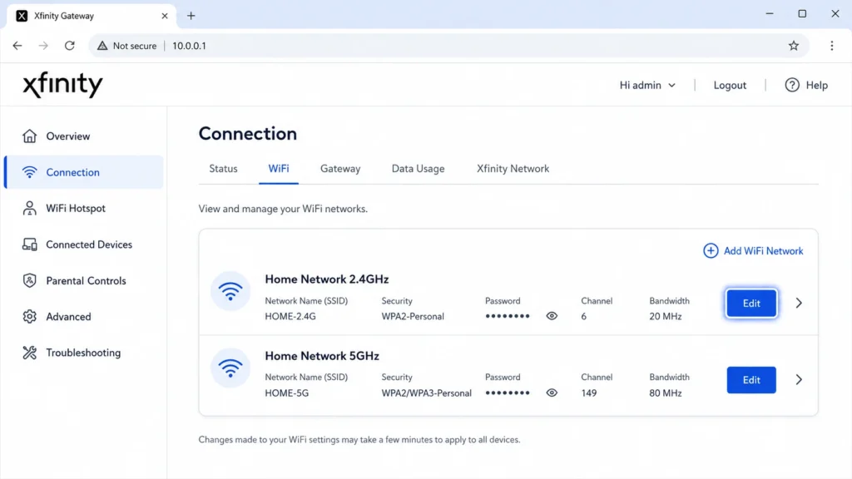Image resolution: width=852 pixels, height=479 pixels.
Task: Click the channel 149 value
Action: (x=588, y=393)
